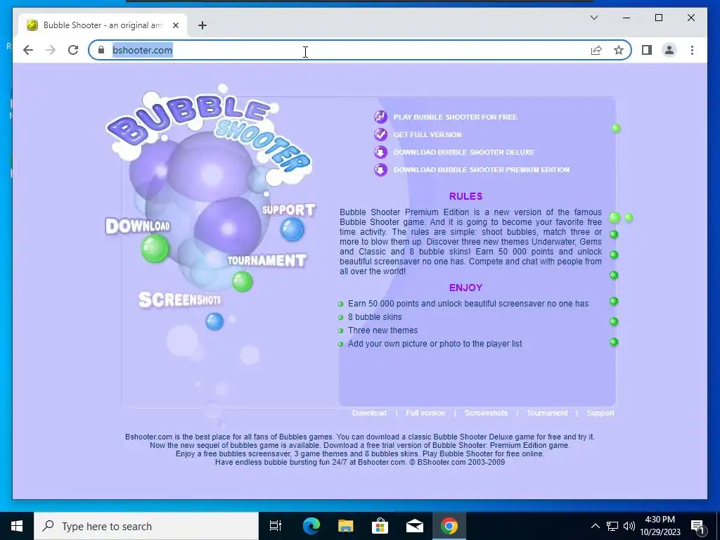Click the RULES heading
The height and width of the screenshot is (540, 720).
click(465, 196)
